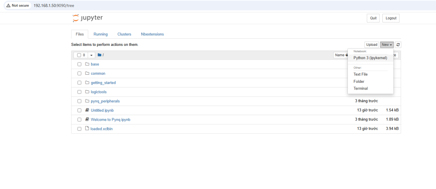Click the Welcome to Pynq notebook icon
The height and width of the screenshot is (189, 436).
(87, 120)
